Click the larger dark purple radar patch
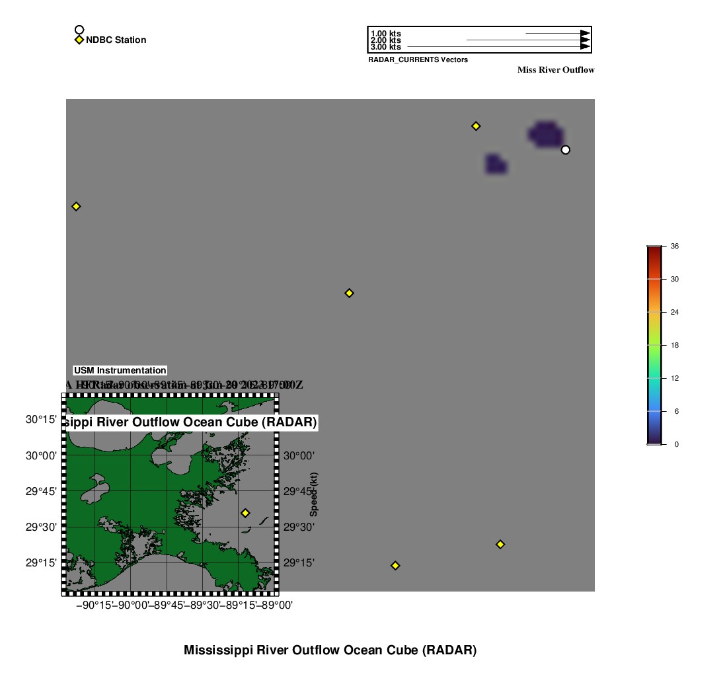727x694 pixels. pos(546,134)
